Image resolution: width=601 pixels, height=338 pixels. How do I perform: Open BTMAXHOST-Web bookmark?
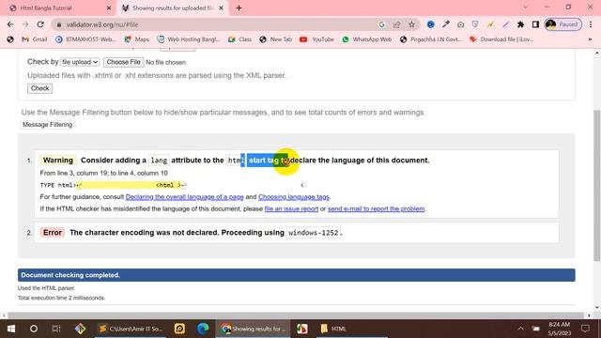point(85,39)
